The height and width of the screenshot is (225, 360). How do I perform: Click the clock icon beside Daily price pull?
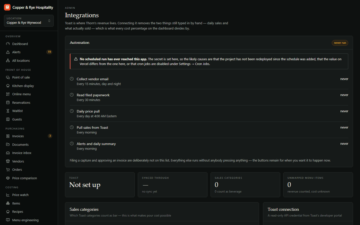[x=72, y=111]
